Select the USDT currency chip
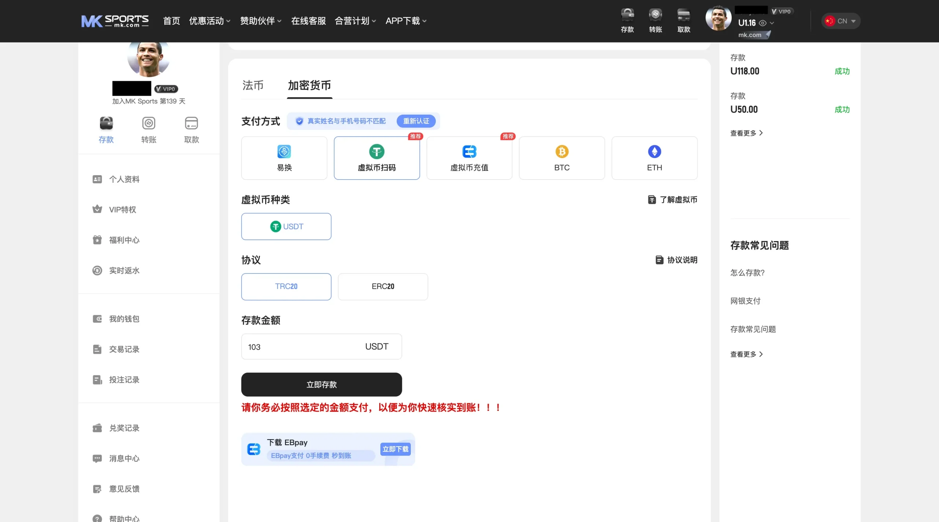 [286, 227]
